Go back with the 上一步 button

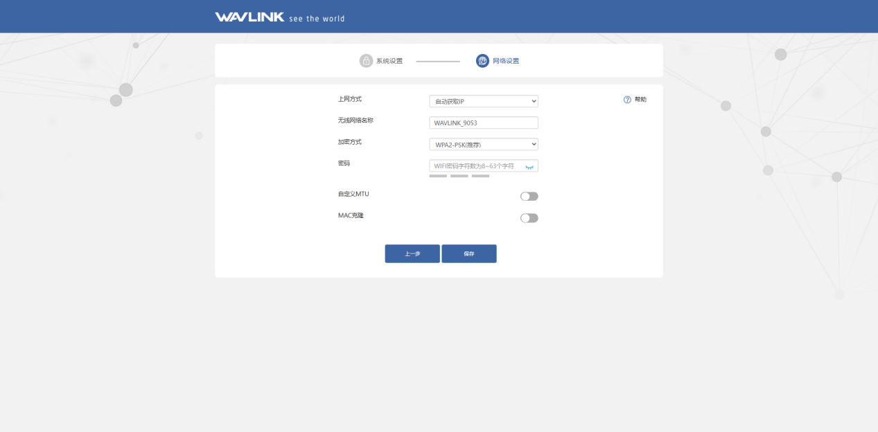(x=412, y=254)
